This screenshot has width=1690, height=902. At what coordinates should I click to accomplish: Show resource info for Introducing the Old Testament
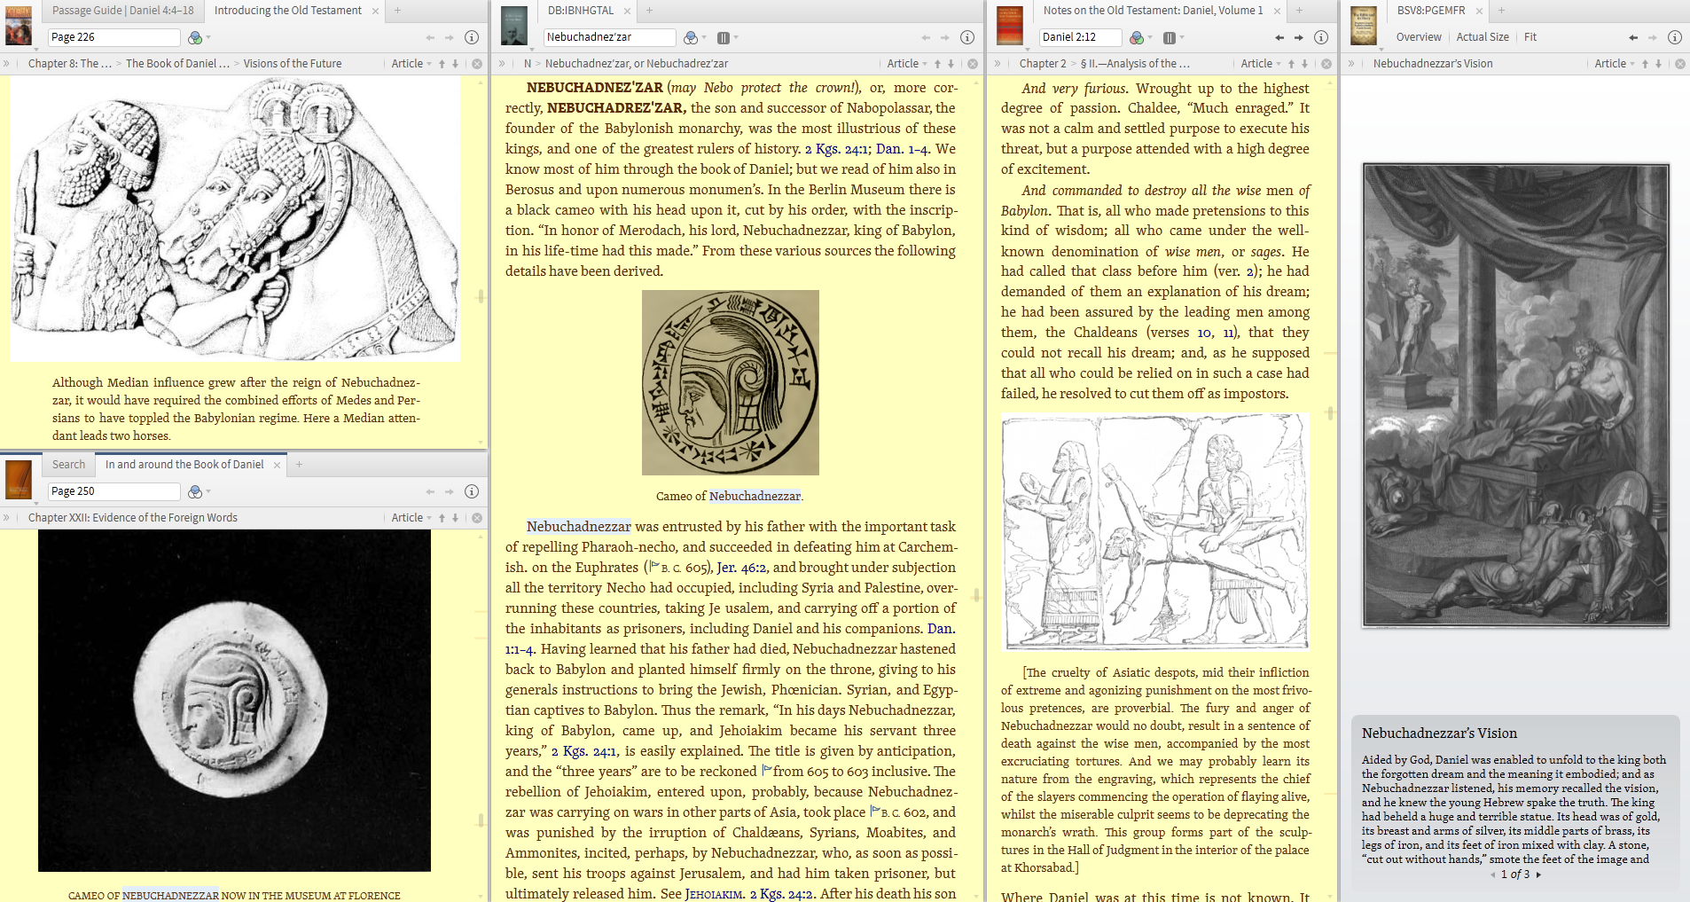472,37
